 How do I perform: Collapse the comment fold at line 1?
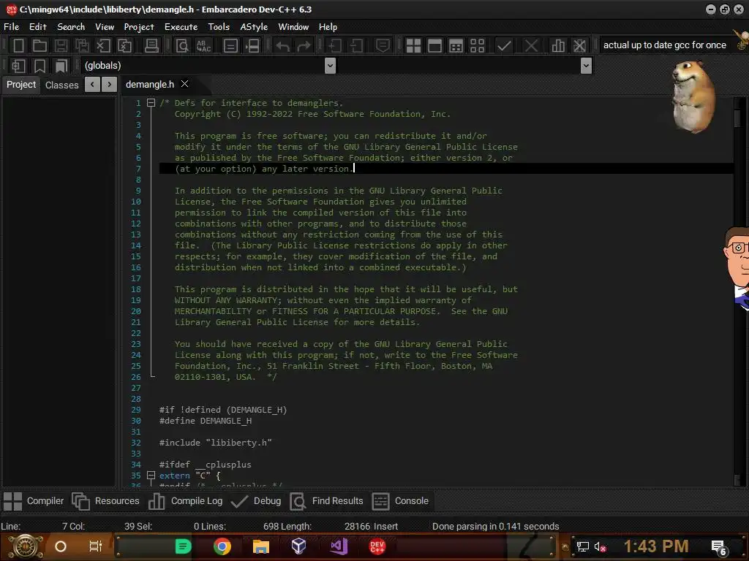[x=151, y=102]
